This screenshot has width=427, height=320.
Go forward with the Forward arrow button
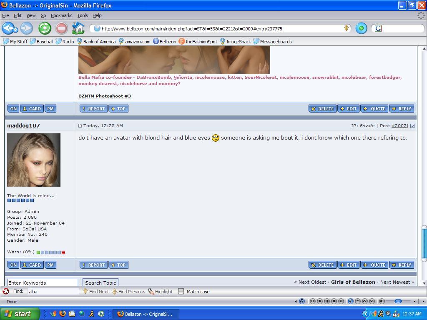coord(26,28)
